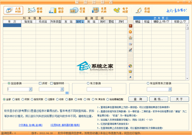192x135 pixels.
Task: Click the price table scroll up arrow
Action: pos(187,25)
